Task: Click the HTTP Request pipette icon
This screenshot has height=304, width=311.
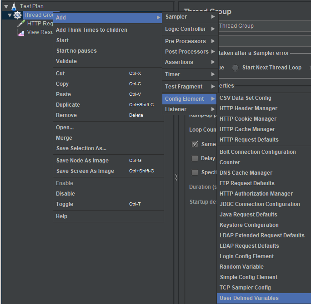Action: 21,23
